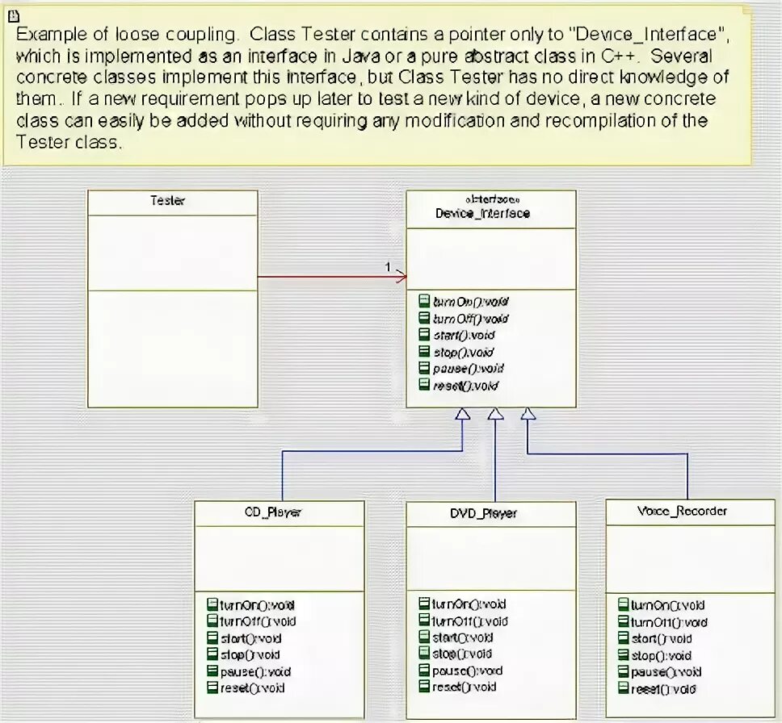Image resolution: width=782 pixels, height=723 pixels.
Task: Click the multiplicity label 1 on the association
Action: pos(387,266)
